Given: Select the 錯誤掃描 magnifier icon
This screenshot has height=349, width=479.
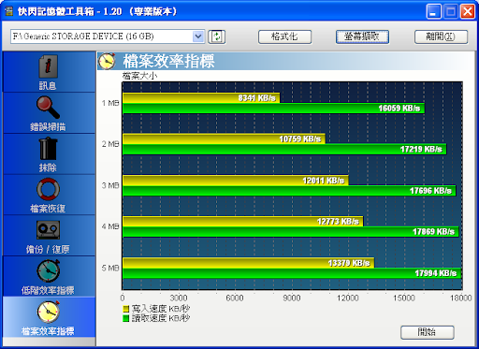Looking at the screenshot, I should (48, 108).
